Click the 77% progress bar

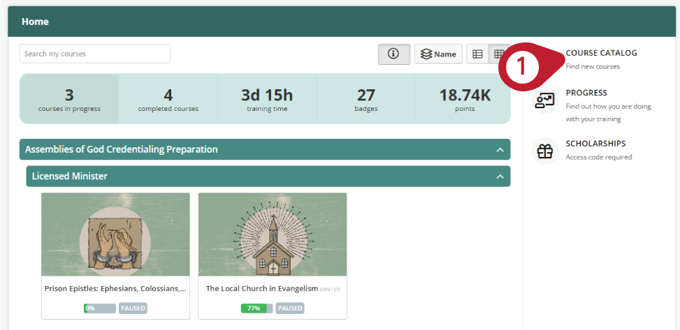point(256,308)
